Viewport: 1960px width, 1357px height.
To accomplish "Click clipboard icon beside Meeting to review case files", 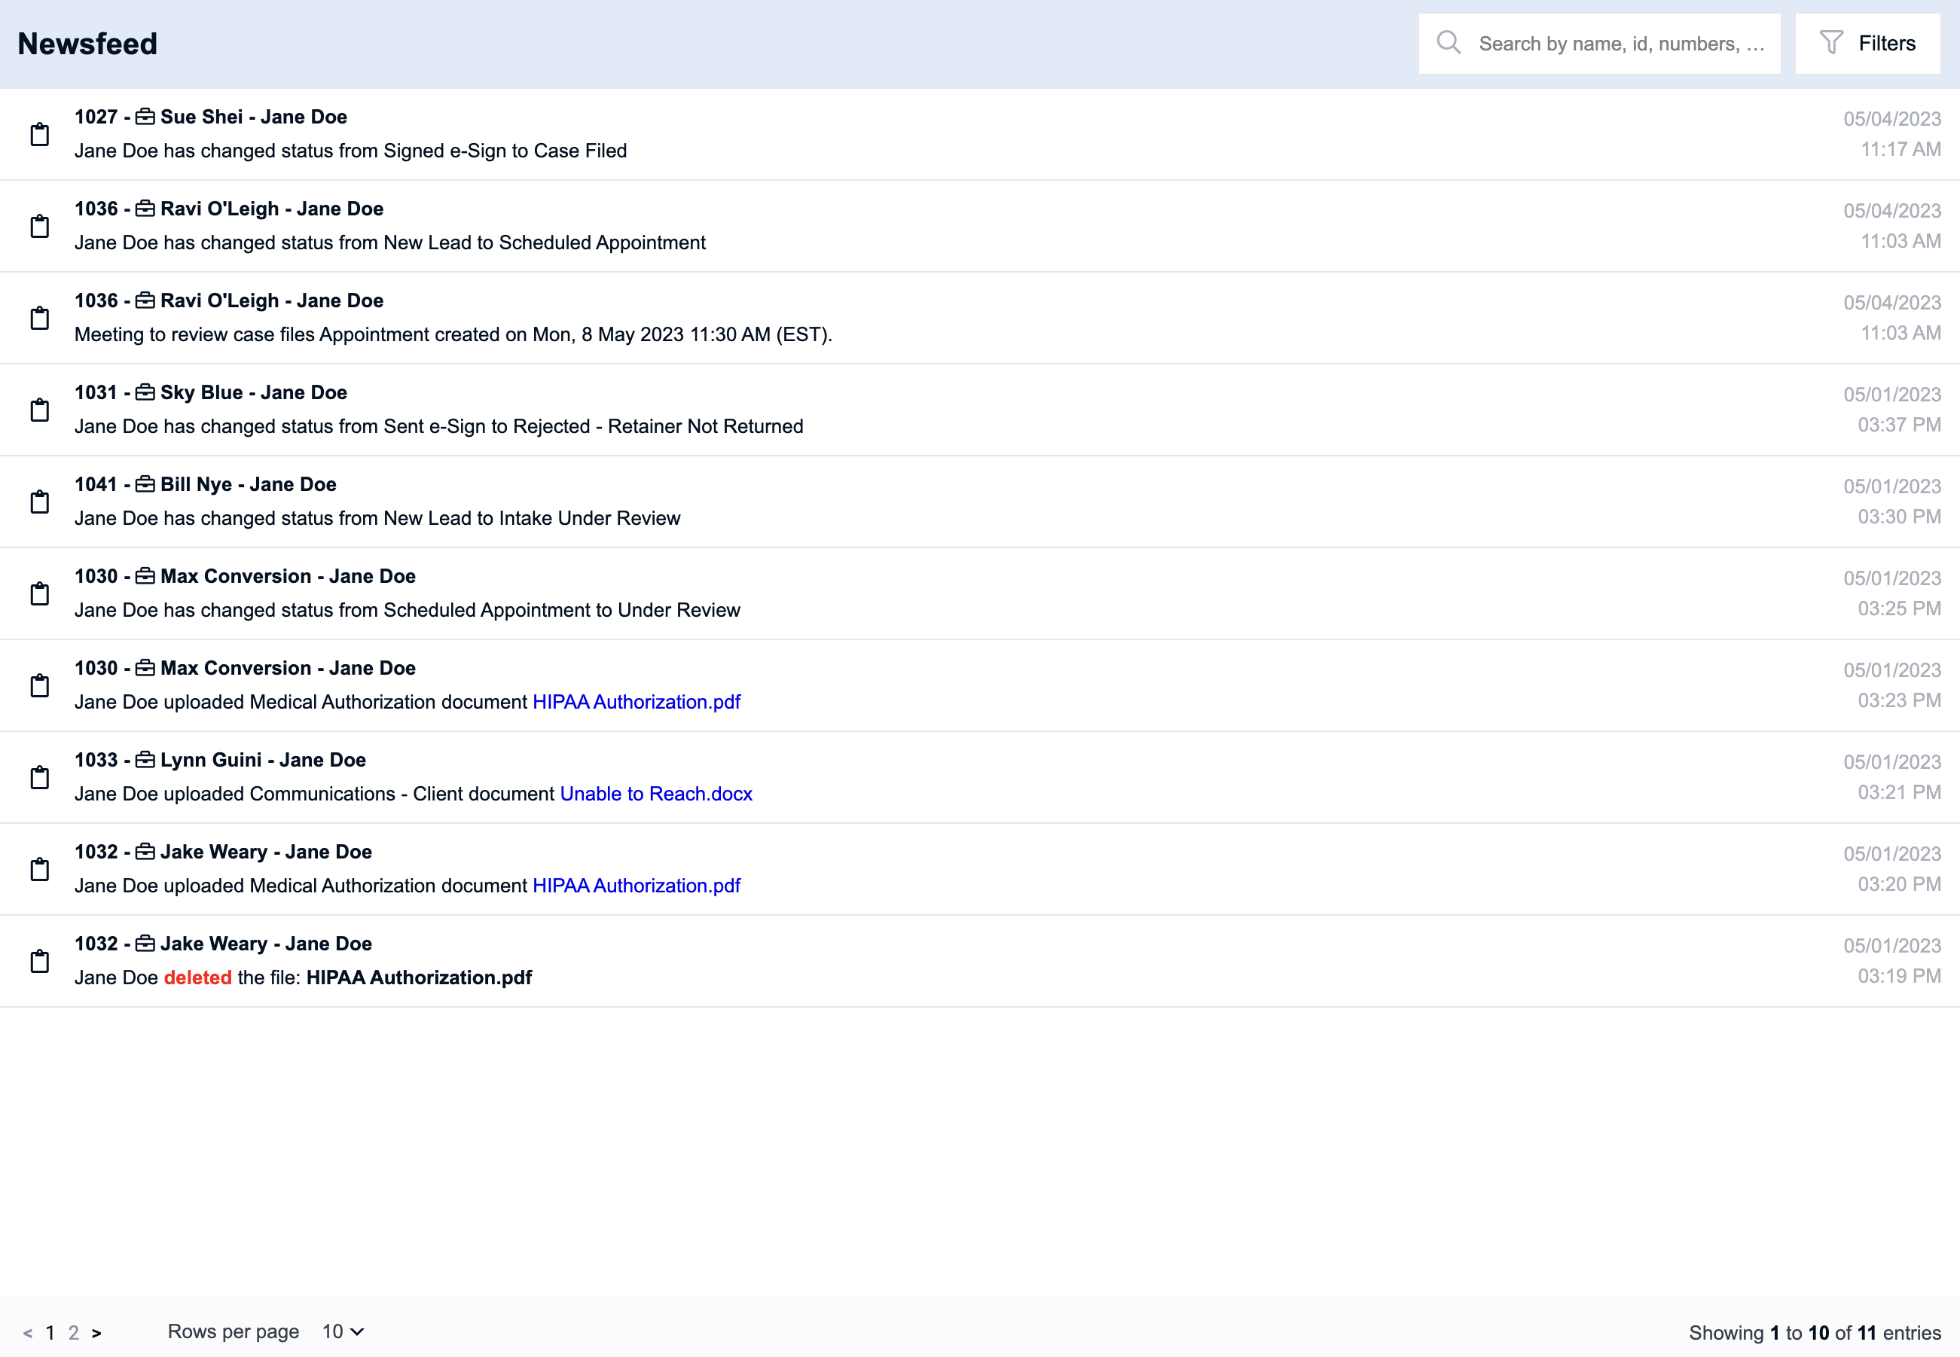I will tap(40, 318).
